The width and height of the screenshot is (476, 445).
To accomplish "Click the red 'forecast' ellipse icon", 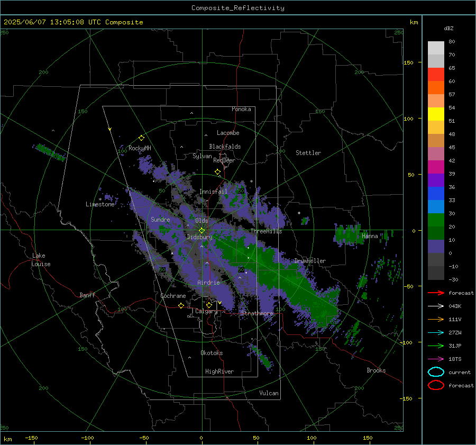I will (436, 385).
